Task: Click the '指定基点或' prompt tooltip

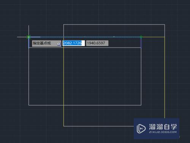Action: [46, 43]
